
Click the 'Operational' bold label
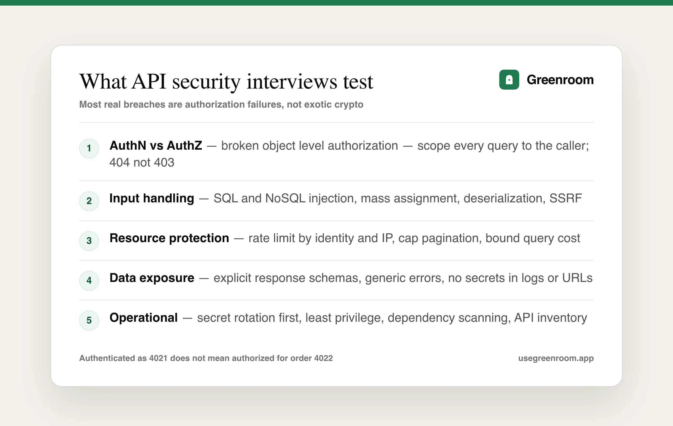click(x=144, y=318)
